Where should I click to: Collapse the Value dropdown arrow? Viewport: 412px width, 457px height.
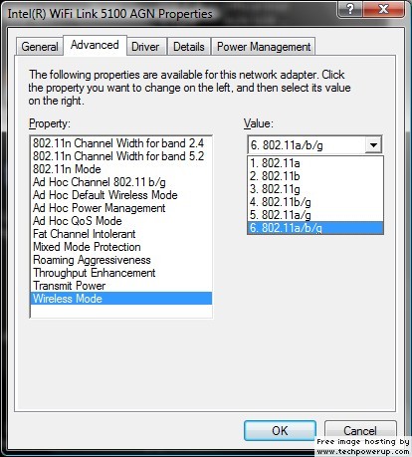pos(373,145)
